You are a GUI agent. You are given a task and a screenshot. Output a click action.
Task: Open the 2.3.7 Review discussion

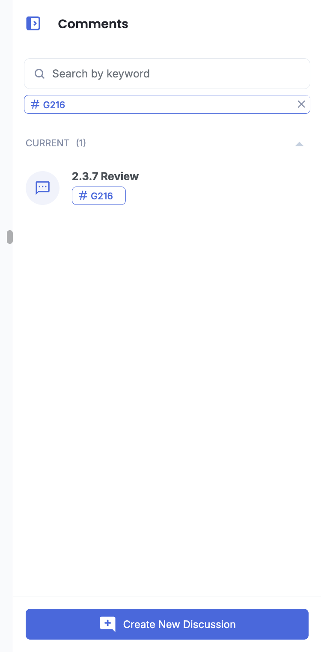point(105,176)
